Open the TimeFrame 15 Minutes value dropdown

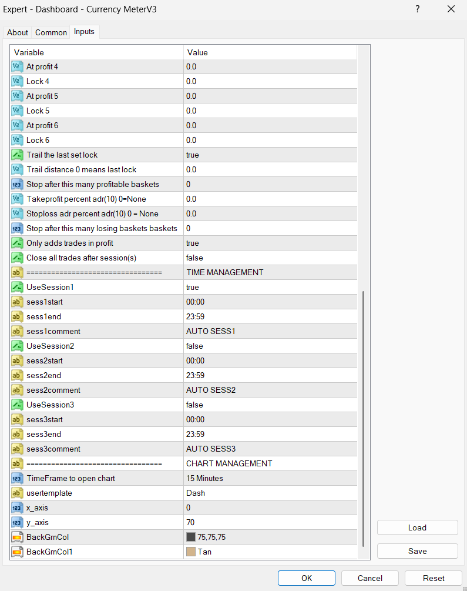pyautogui.click(x=270, y=478)
